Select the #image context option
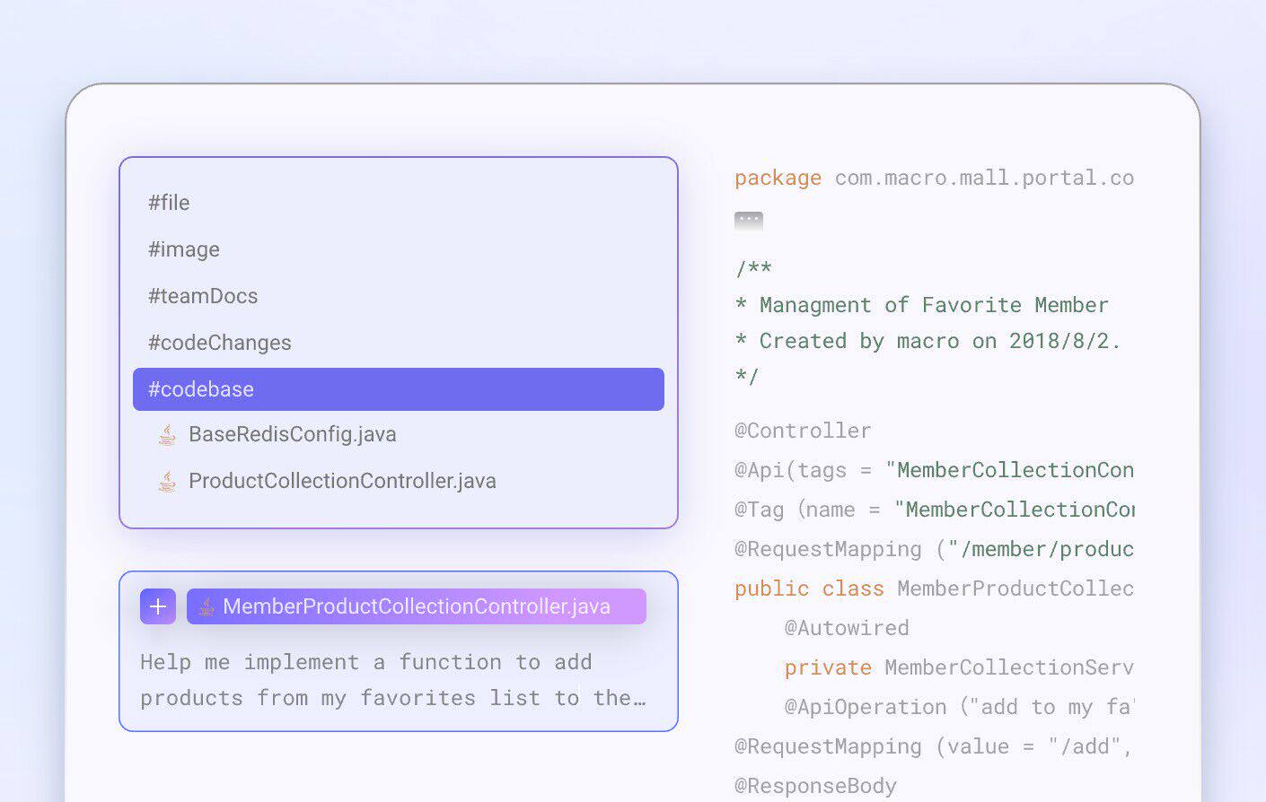 click(x=183, y=248)
